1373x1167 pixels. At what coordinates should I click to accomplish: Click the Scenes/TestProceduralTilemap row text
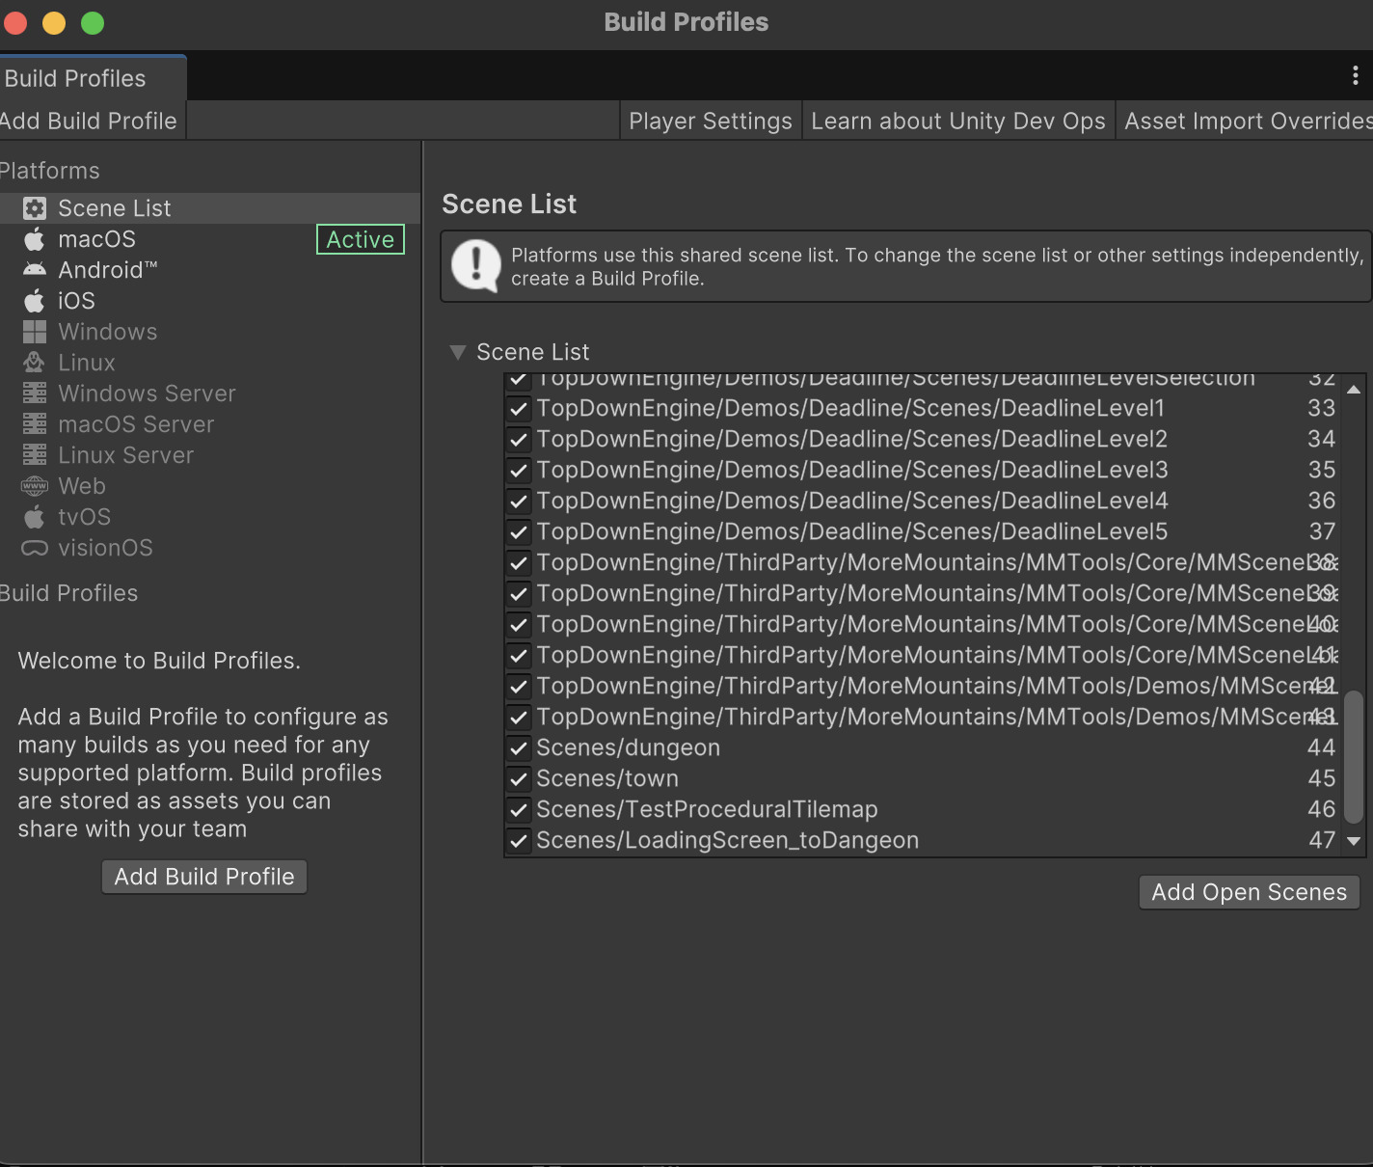pos(707,810)
